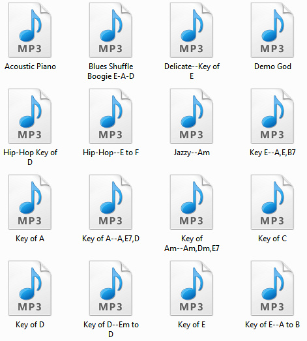
Task: Click the Hip-Hop--E to F MP3 icon
Action: click(x=111, y=116)
